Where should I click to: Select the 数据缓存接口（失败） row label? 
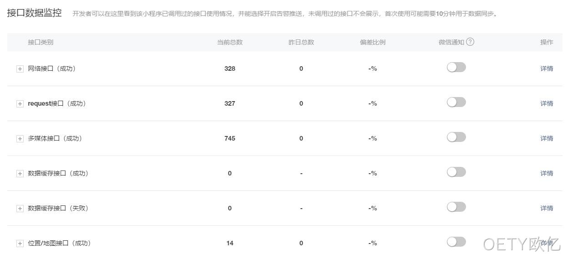(x=58, y=208)
